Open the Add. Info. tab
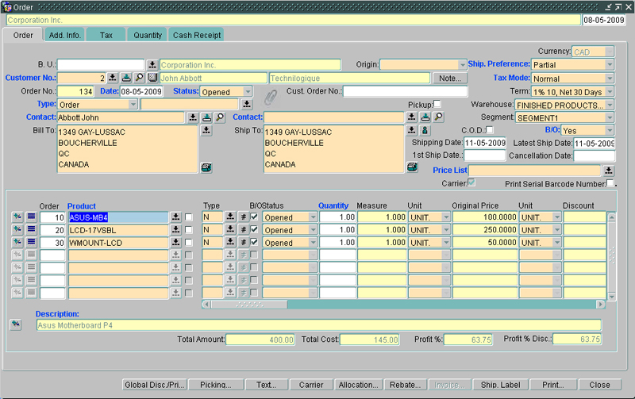This screenshot has width=635, height=399. coord(64,35)
